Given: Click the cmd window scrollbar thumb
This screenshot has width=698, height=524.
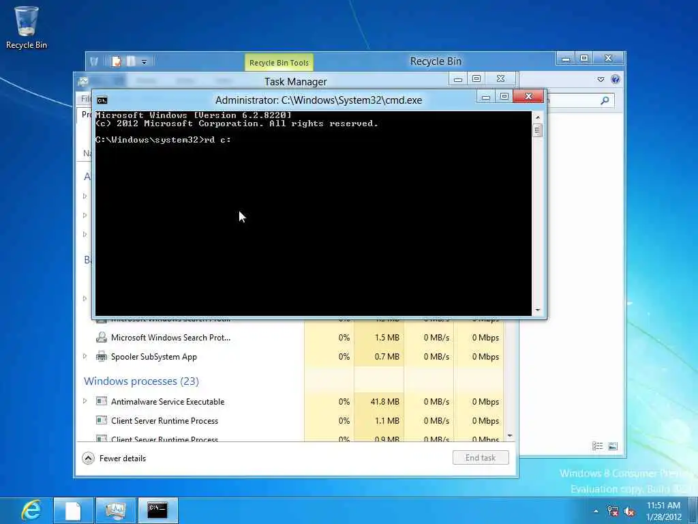Looking at the screenshot, I should (538, 130).
